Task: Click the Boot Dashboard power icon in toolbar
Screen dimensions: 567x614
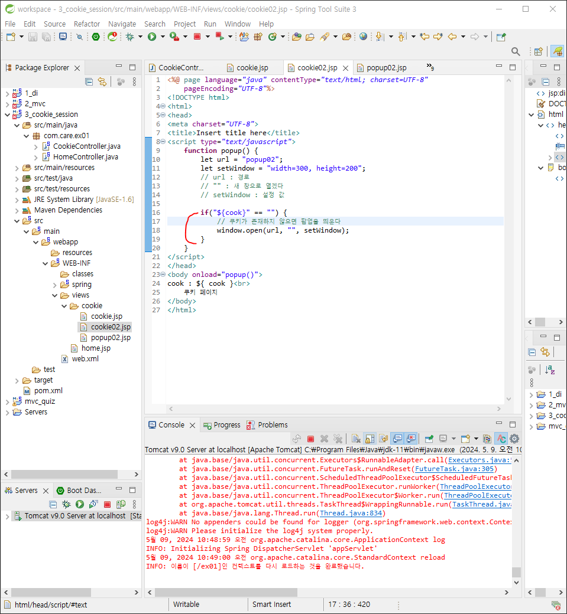Action: pos(96,37)
